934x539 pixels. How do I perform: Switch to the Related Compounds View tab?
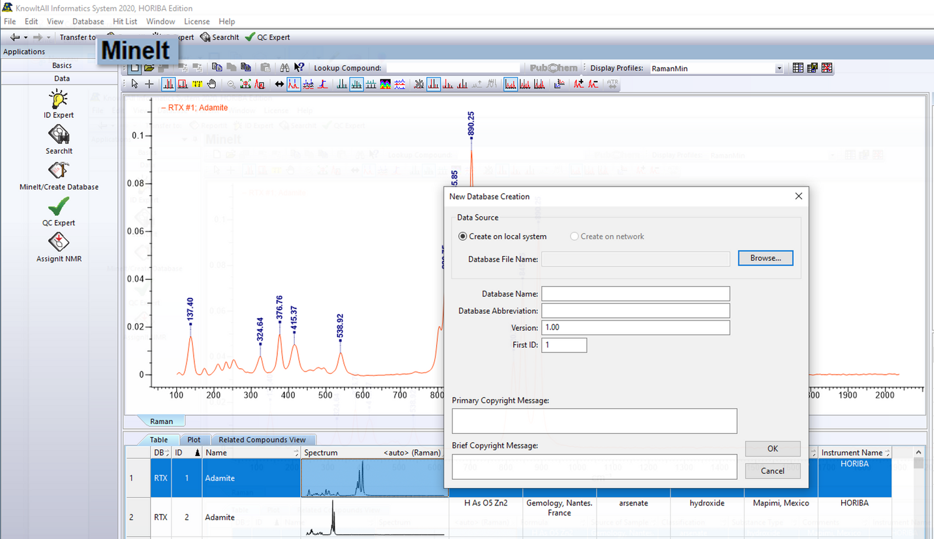tap(263, 439)
